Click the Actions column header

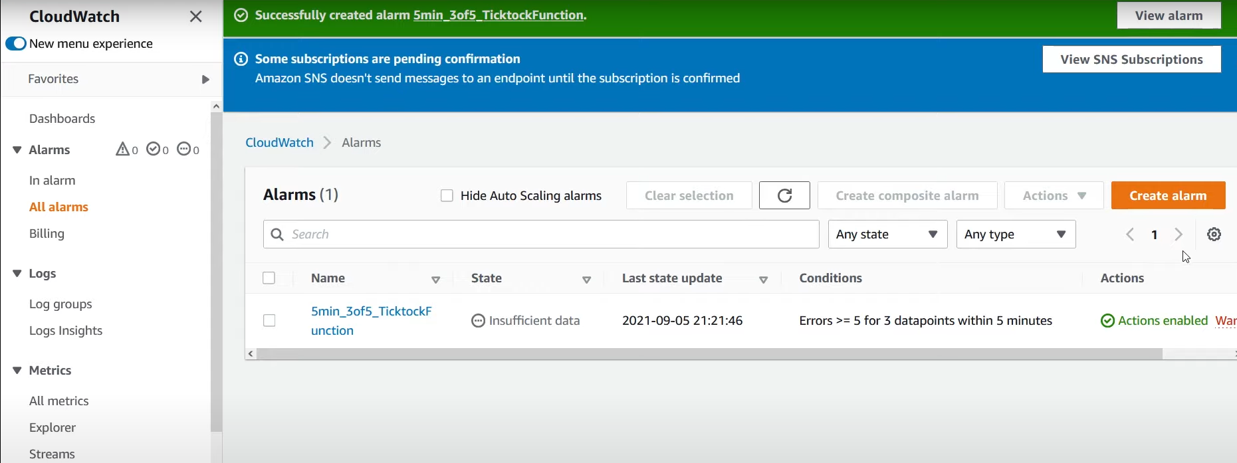tap(1122, 278)
